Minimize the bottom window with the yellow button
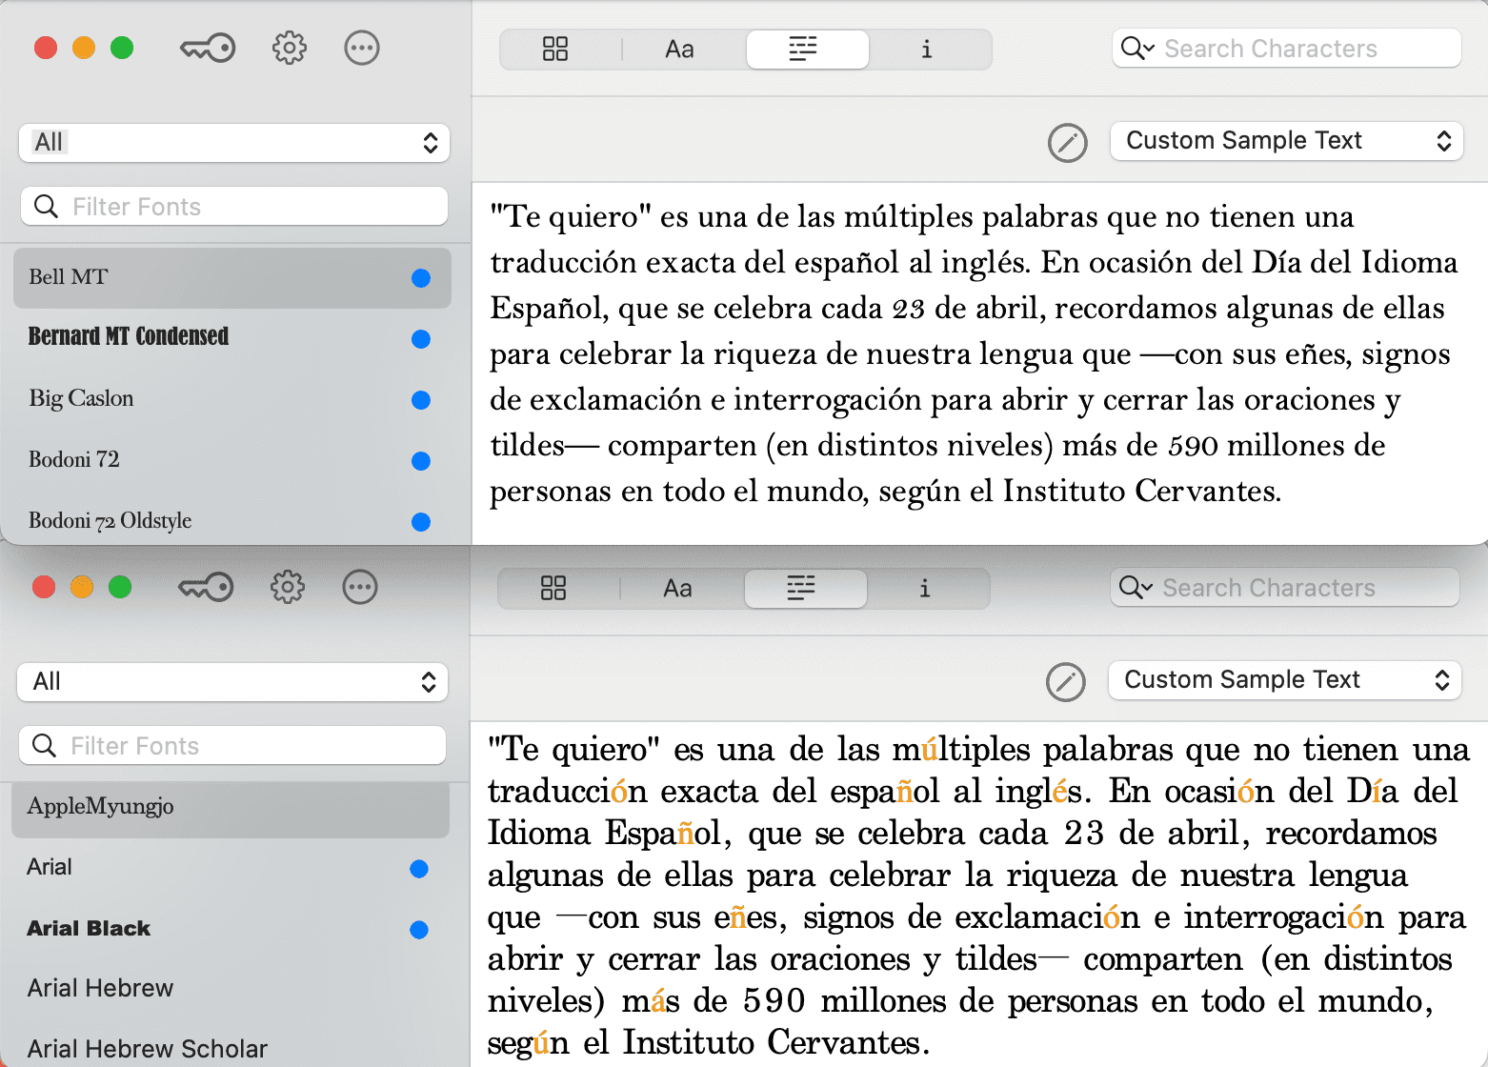This screenshot has height=1067, width=1488. (x=82, y=587)
